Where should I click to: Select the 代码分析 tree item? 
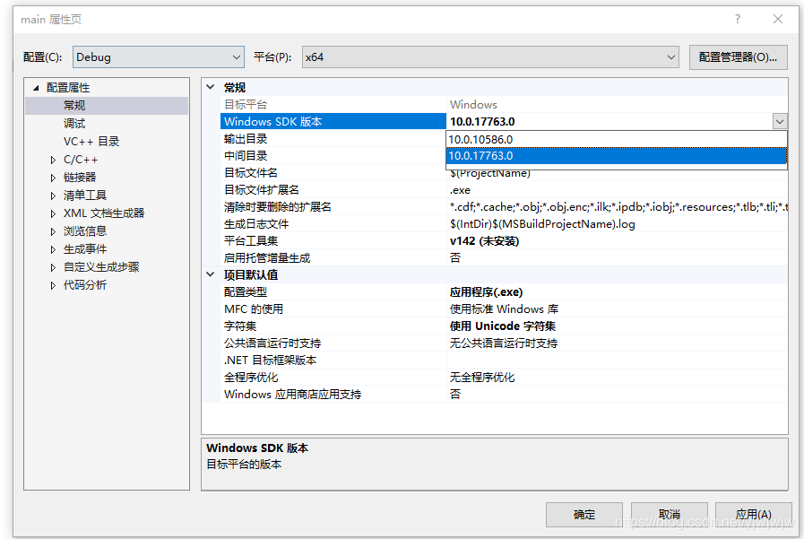84,285
